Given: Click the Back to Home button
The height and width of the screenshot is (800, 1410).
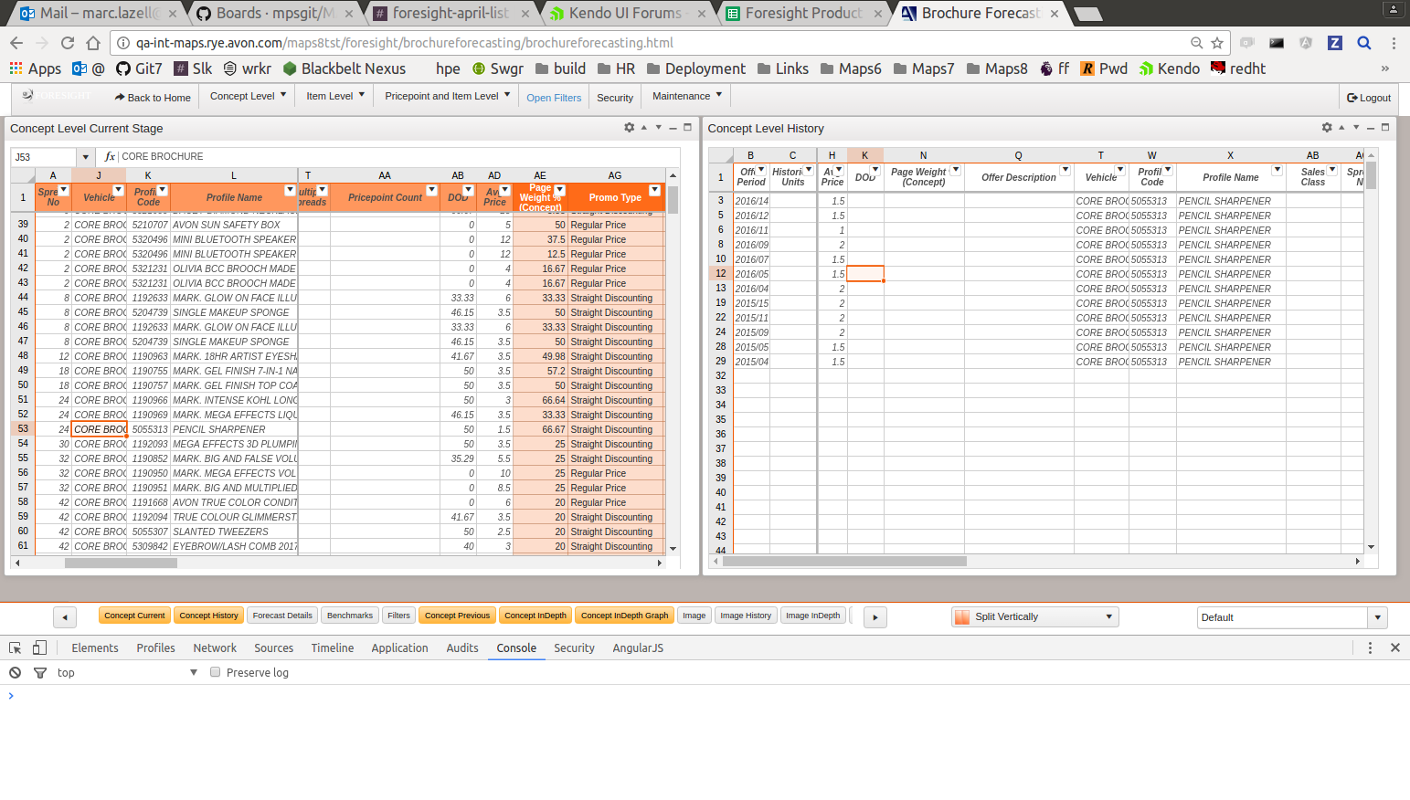Looking at the screenshot, I should 153,97.
